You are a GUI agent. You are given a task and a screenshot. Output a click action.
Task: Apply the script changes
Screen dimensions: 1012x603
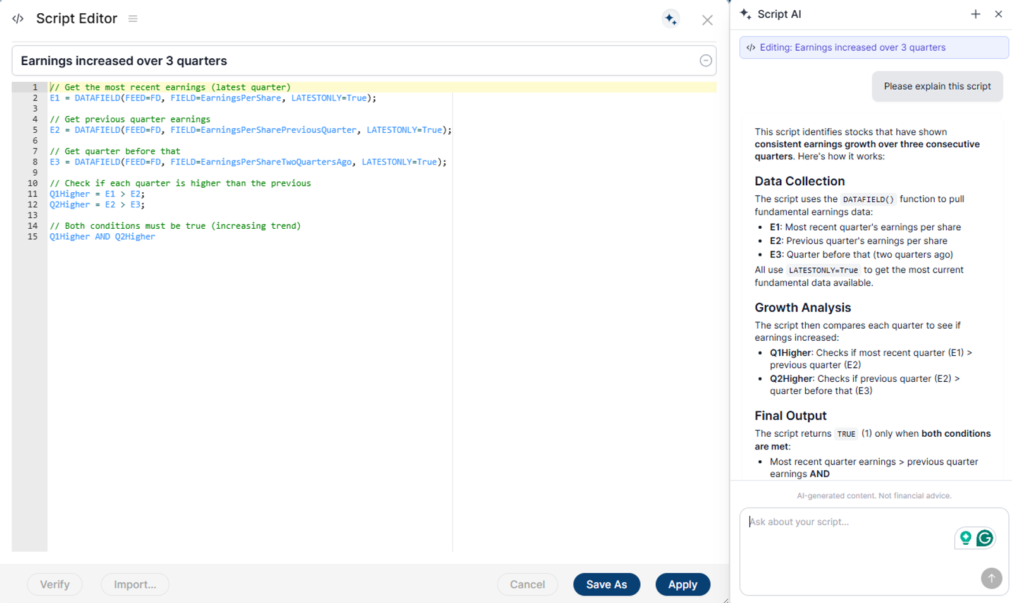click(x=682, y=585)
